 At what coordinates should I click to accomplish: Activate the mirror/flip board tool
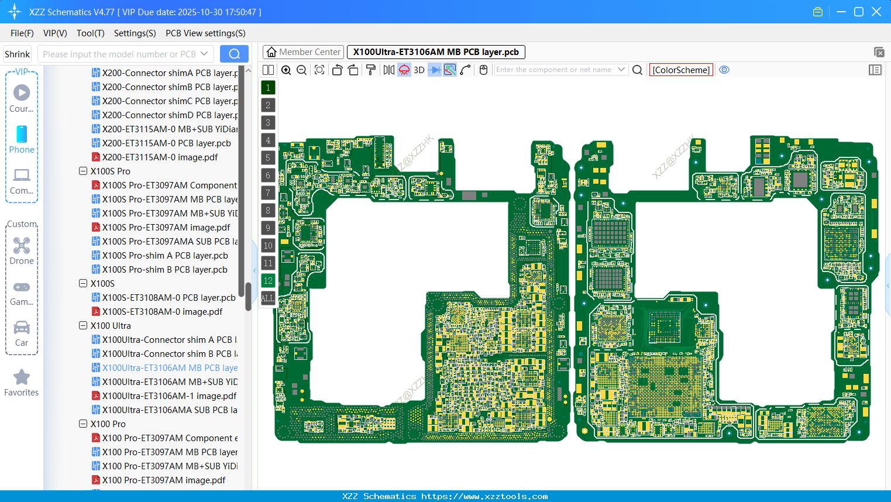[x=388, y=70]
